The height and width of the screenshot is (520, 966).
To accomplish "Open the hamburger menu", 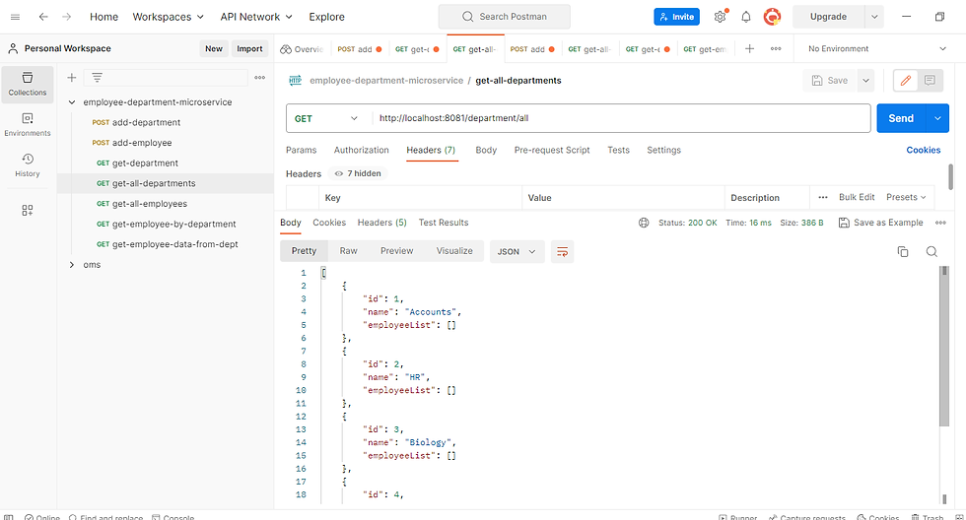I will coord(16,17).
